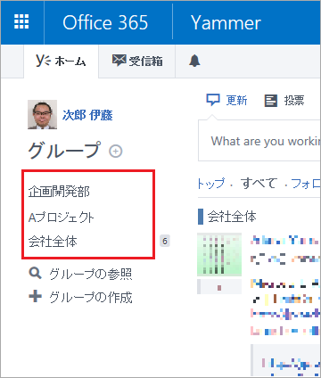
Task: Click the unread count badge 6
Action: coord(165,241)
